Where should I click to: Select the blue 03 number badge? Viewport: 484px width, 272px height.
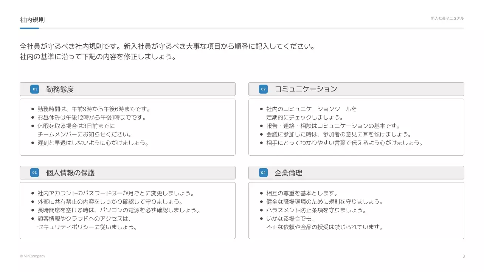tap(35, 173)
